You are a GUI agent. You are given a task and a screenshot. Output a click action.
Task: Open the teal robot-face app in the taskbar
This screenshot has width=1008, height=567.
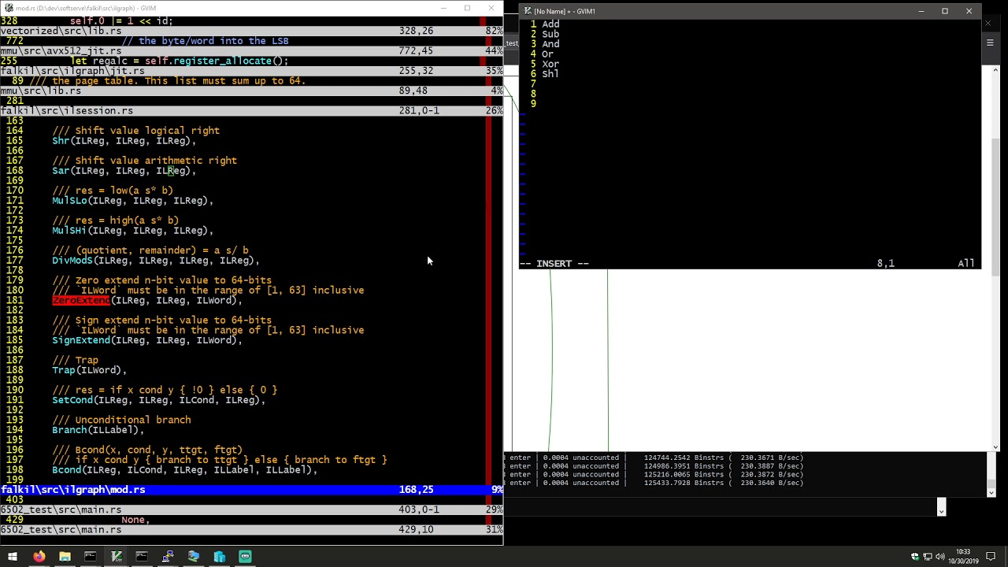[246, 557]
